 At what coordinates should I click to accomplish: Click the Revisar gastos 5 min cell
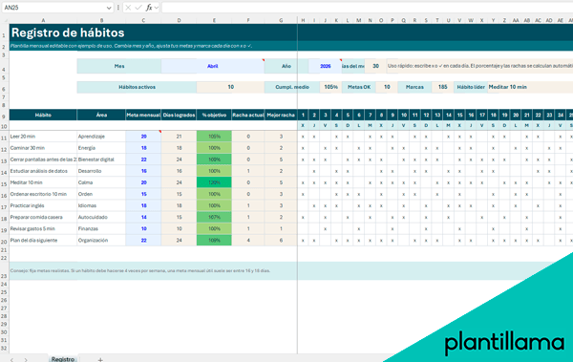(43, 228)
